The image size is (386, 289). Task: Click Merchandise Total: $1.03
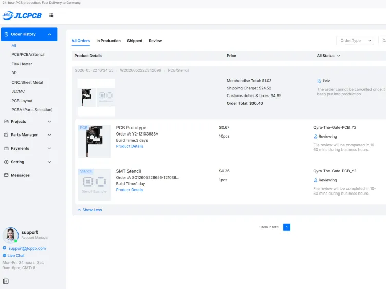[249, 81]
